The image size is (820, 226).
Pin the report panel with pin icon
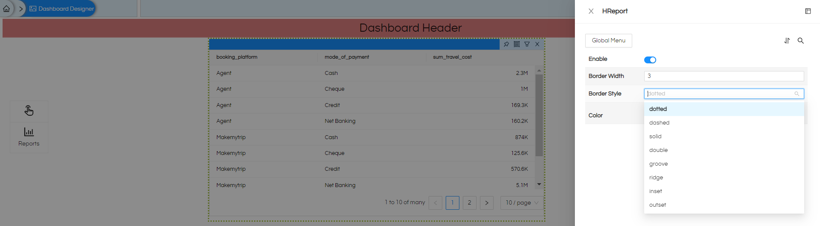[506, 44]
